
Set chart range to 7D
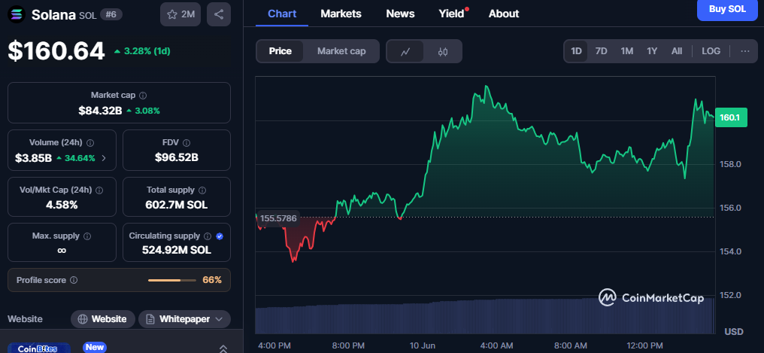pos(602,51)
